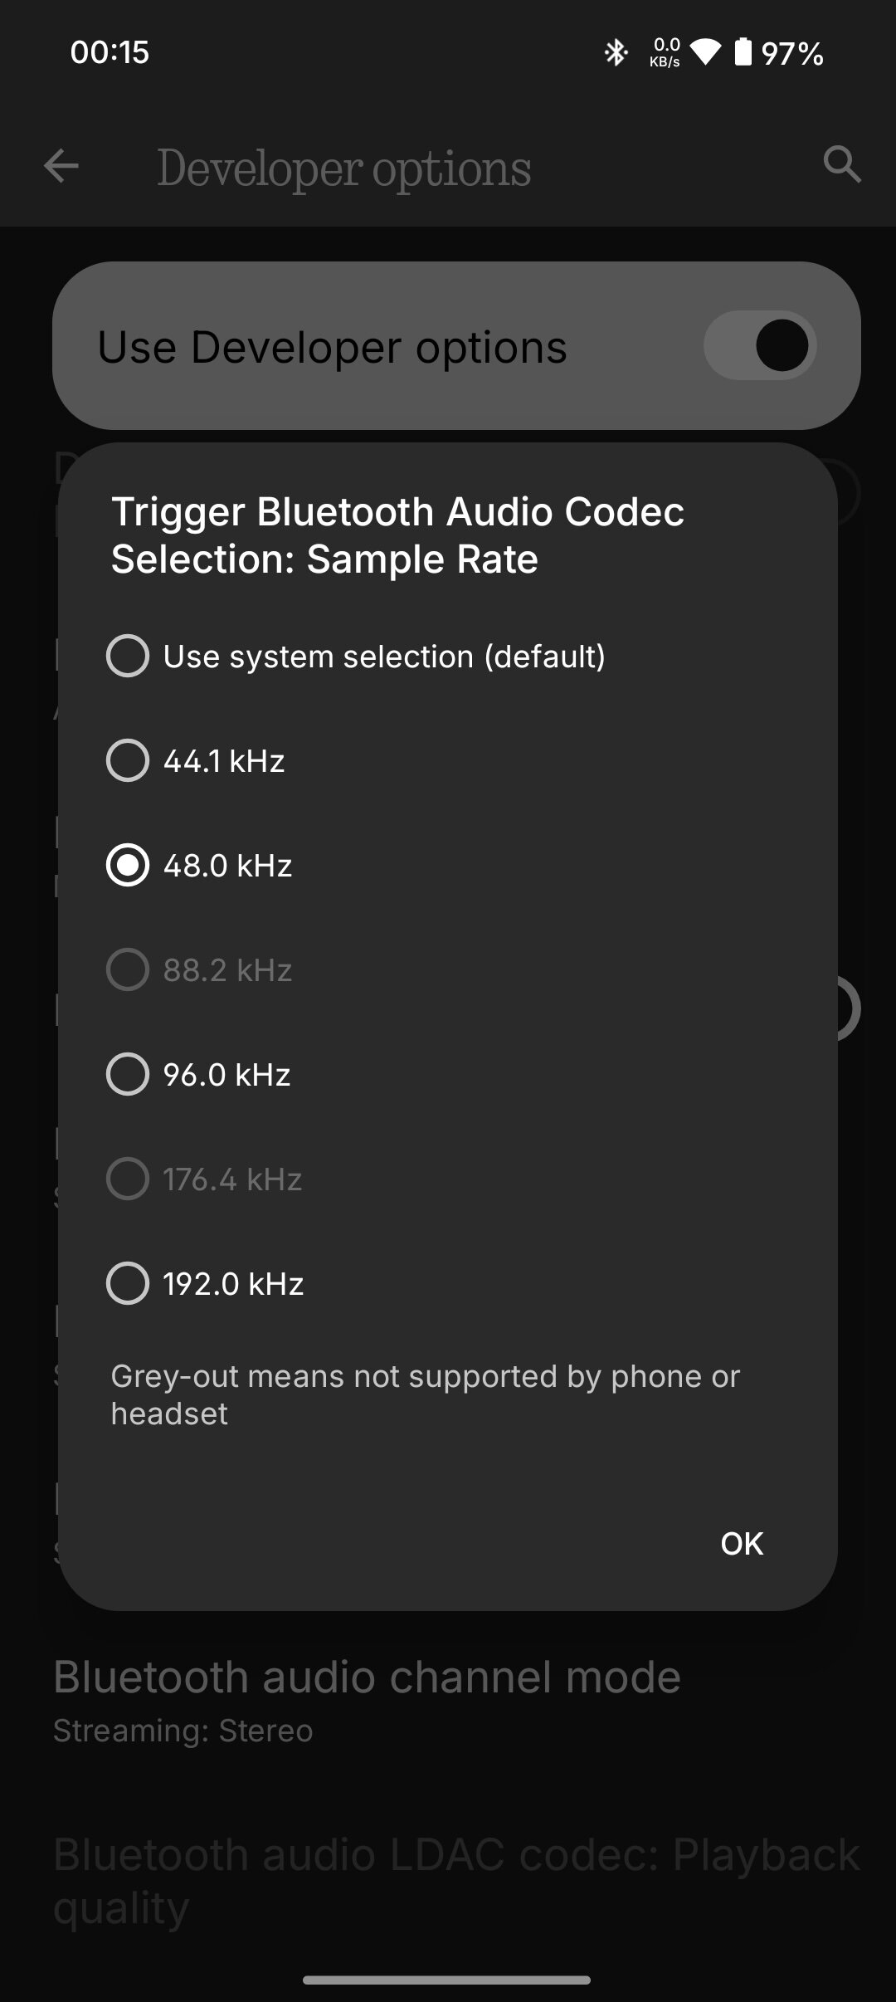Select 192.0 kHz sample rate
The height and width of the screenshot is (2002, 896).
[x=448, y=1283]
